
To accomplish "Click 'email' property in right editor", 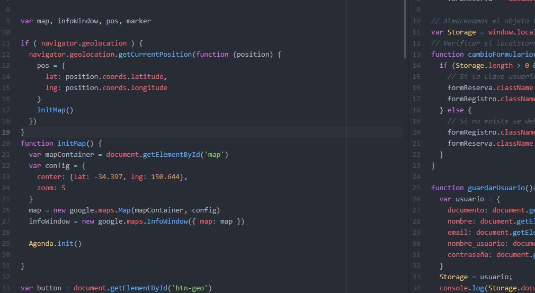I will coord(458,233).
